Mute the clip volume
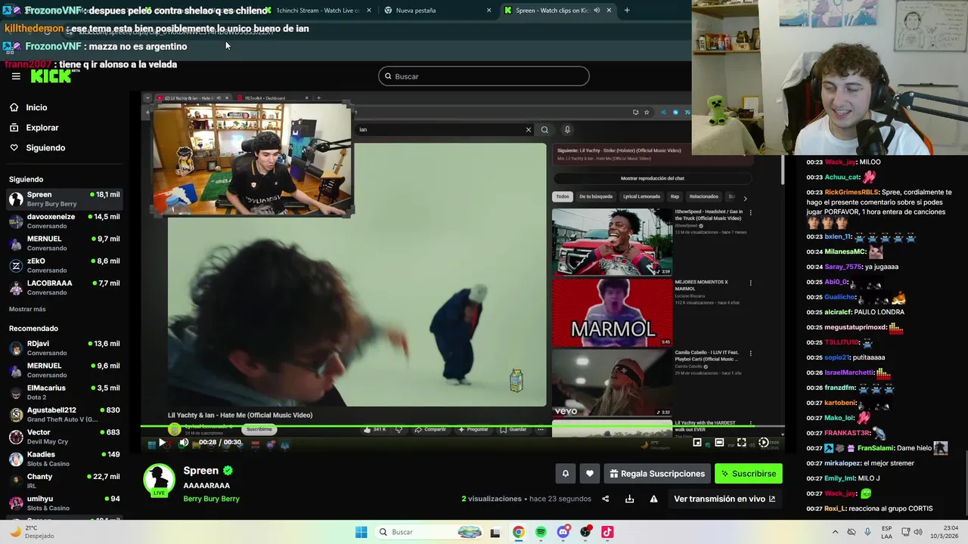This screenshot has width=968, height=544. pos(184,443)
